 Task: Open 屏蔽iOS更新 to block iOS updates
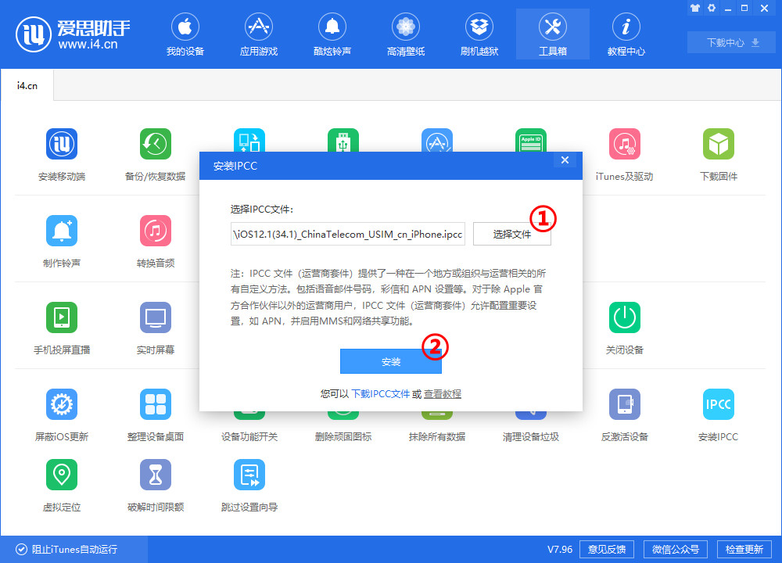(62, 404)
